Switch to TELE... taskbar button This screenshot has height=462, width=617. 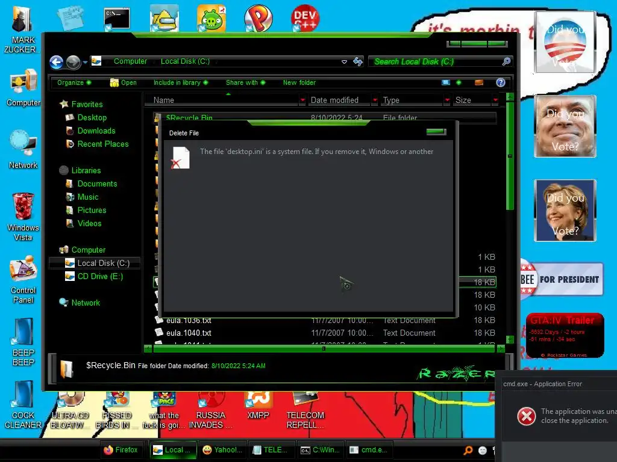pos(271,450)
